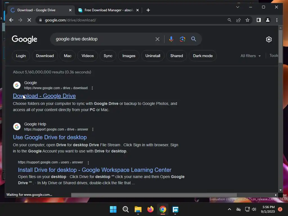Select the Uninstall filter chip
This screenshot has width=288, height=216.
pos(153,56)
